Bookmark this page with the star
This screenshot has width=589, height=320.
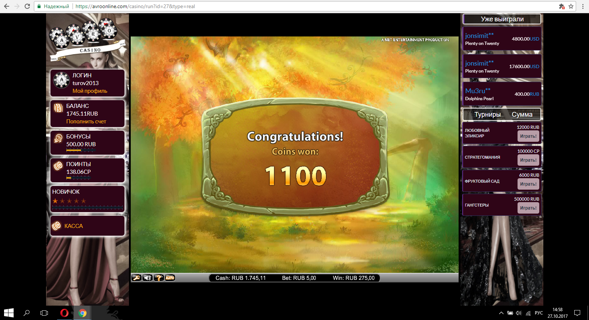(571, 6)
